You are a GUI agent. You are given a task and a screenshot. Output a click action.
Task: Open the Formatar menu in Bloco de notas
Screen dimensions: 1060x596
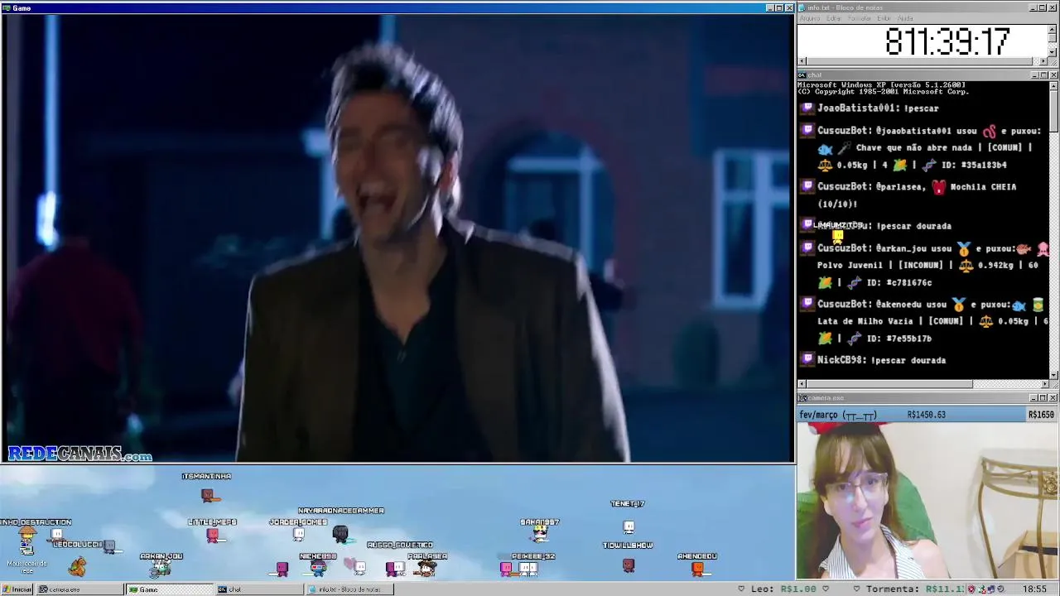[860, 18]
